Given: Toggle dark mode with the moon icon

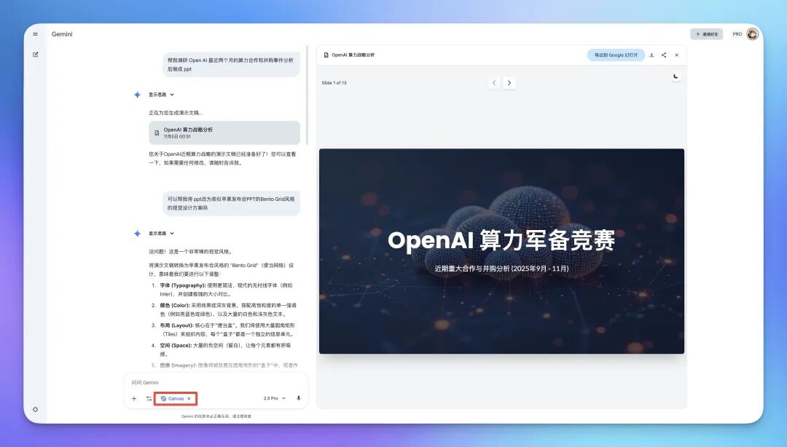Looking at the screenshot, I should [676, 75].
